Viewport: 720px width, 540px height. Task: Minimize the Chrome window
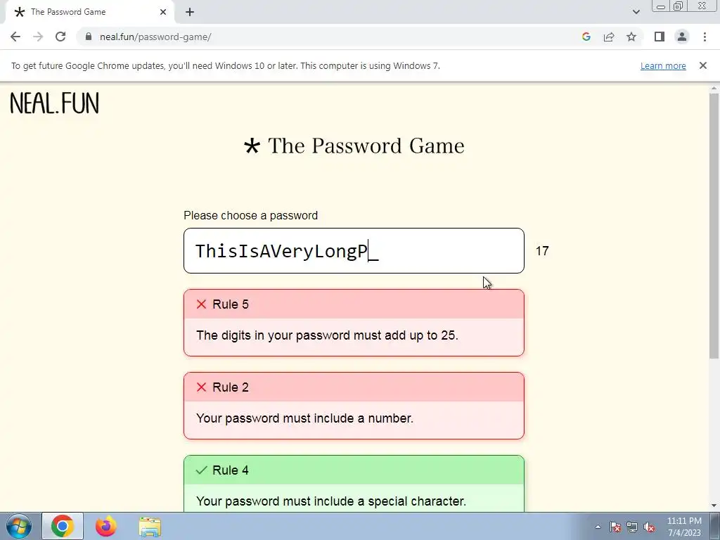pos(661,6)
